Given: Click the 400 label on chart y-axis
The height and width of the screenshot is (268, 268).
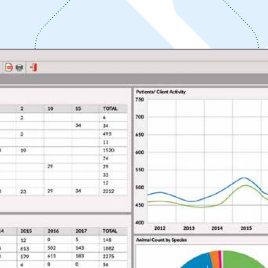Looking at the screenshot, I should [140, 222].
